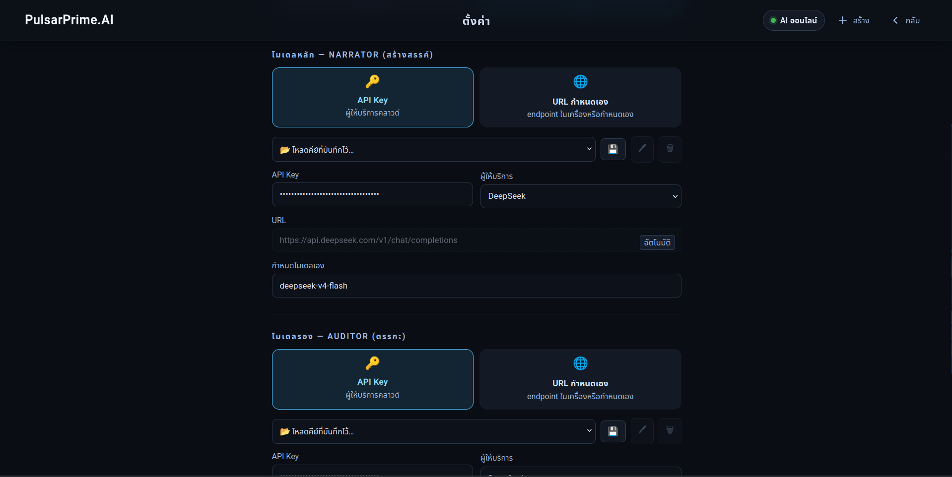
Task: Click the PulsarPrime.AI logo
Action: (69, 20)
